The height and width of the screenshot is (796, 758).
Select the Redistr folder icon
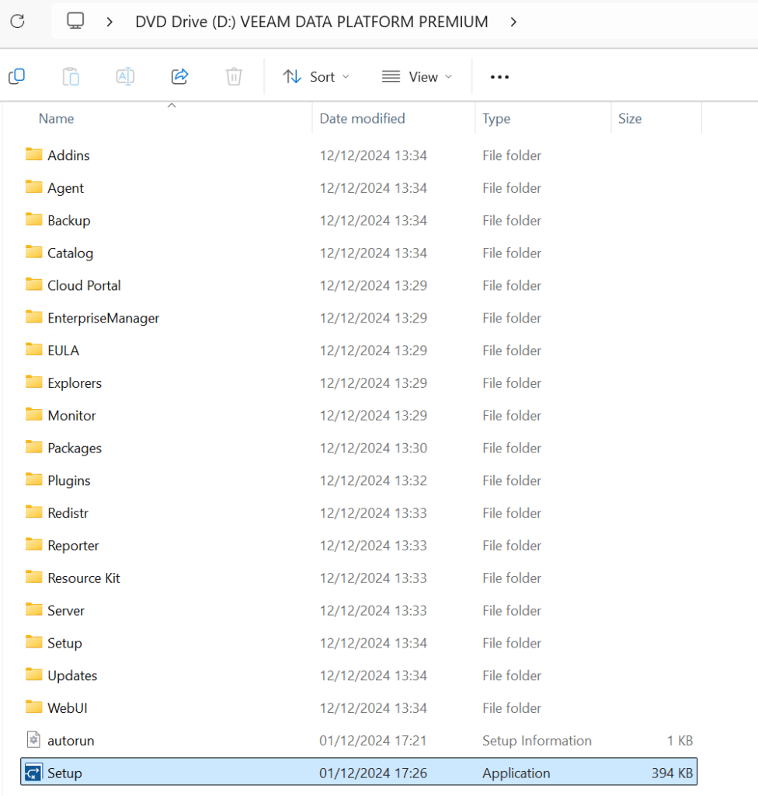(34, 511)
